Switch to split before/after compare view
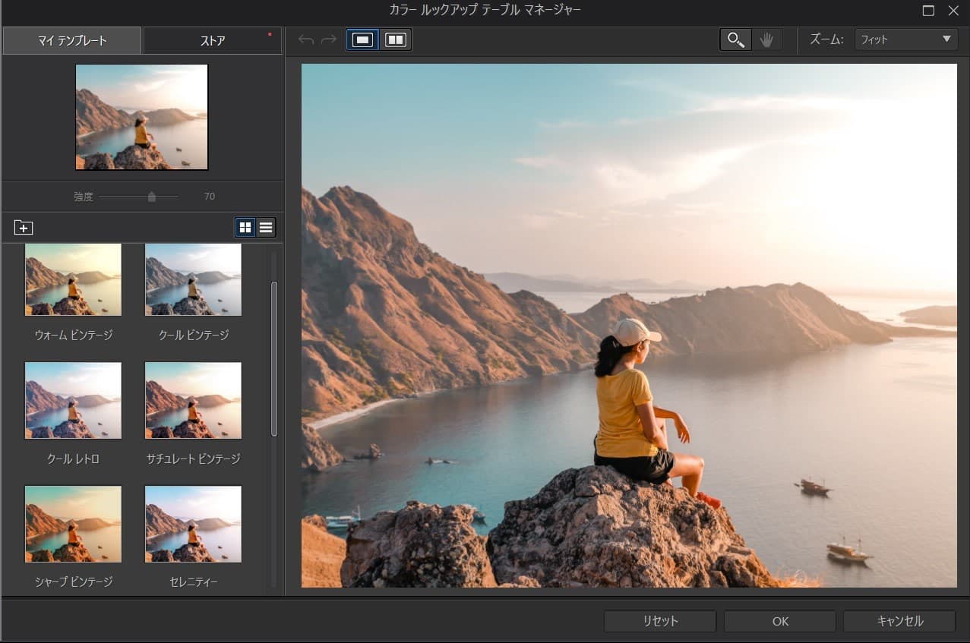Viewport: 970px width, 643px height. click(396, 39)
